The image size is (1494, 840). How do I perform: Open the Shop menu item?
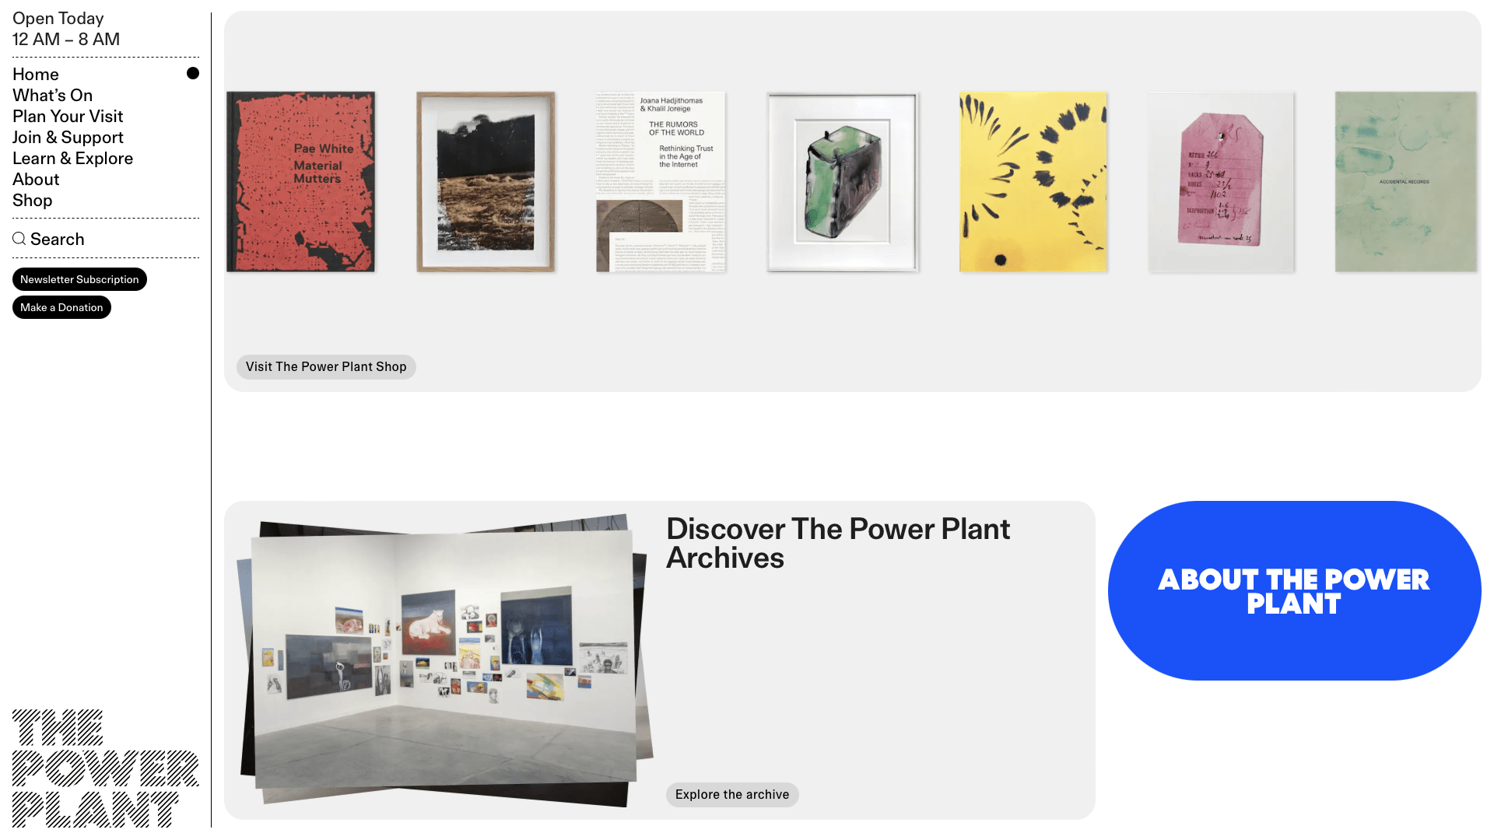(32, 200)
